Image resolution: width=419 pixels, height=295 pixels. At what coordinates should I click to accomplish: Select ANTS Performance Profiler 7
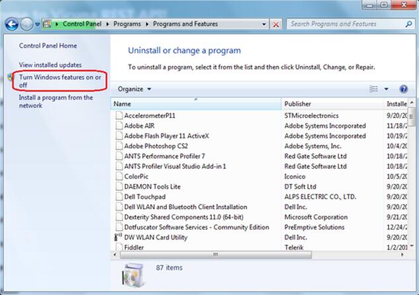(x=164, y=156)
